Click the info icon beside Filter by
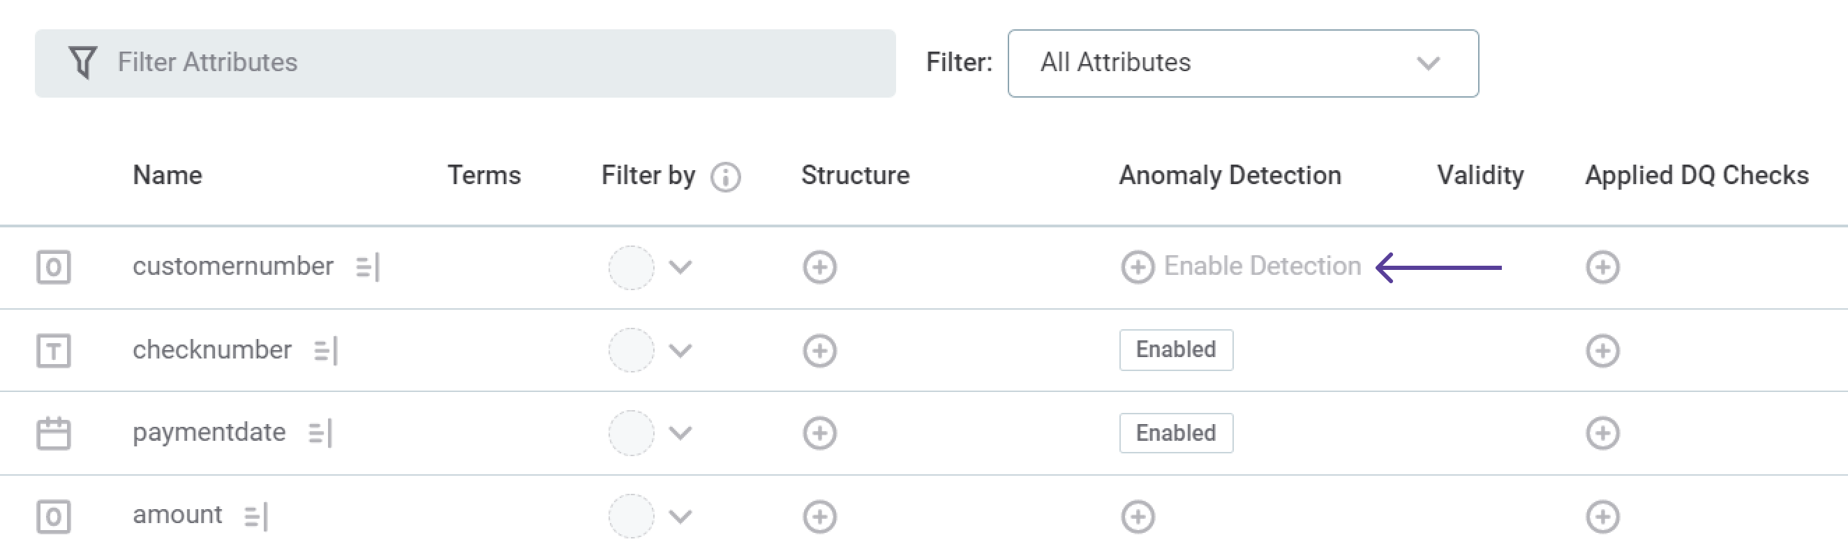The height and width of the screenshot is (551, 1848). coord(725,177)
